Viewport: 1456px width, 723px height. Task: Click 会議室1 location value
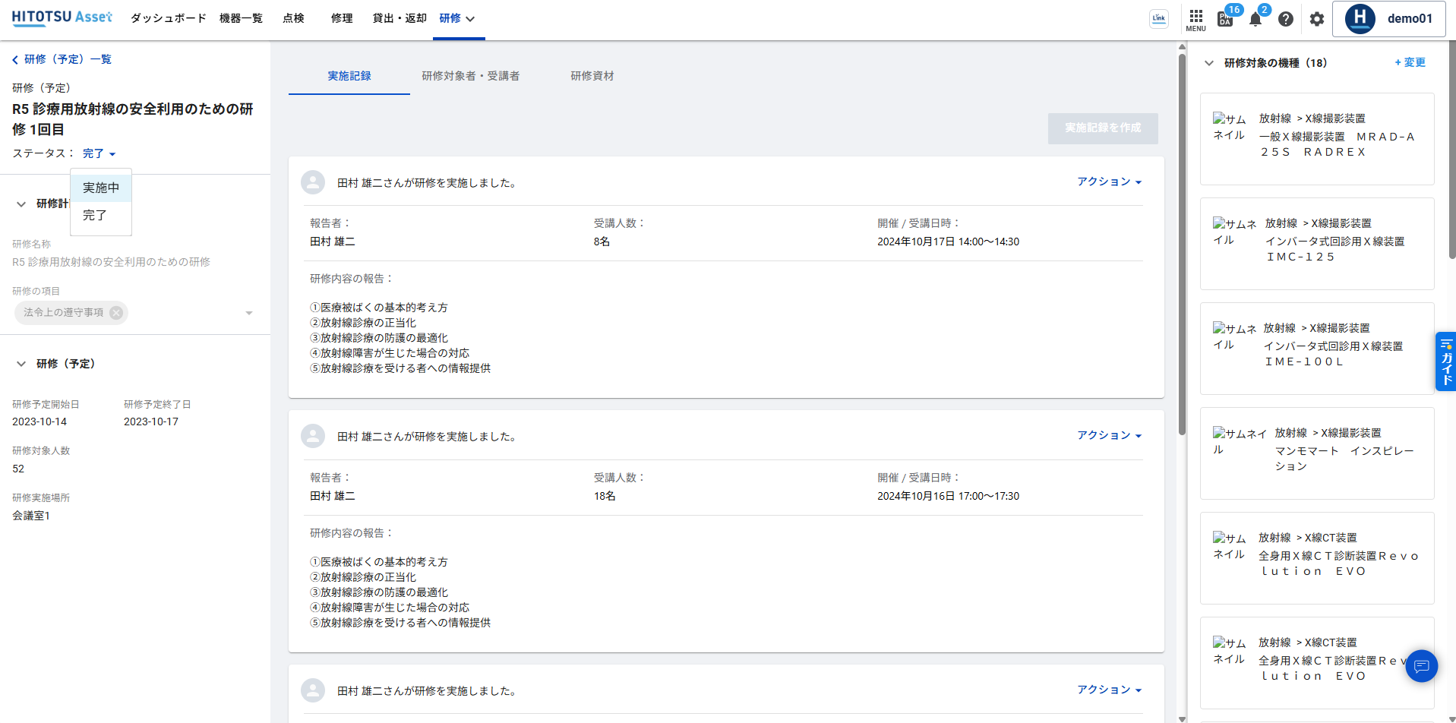pos(31,516)
